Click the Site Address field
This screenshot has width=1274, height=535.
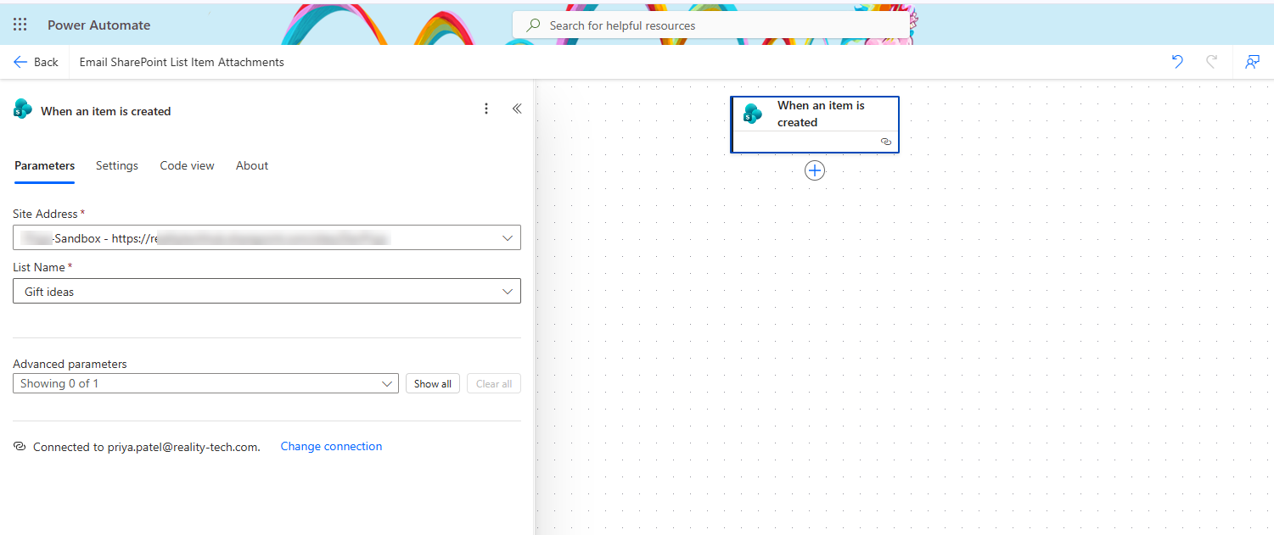click(x=267, y=238)
